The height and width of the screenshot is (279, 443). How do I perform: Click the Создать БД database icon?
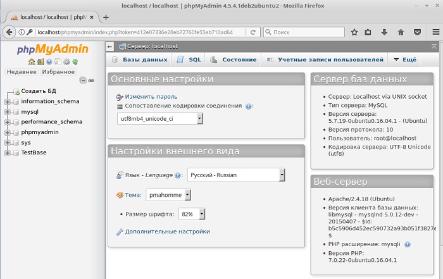[x=16, y=91]
